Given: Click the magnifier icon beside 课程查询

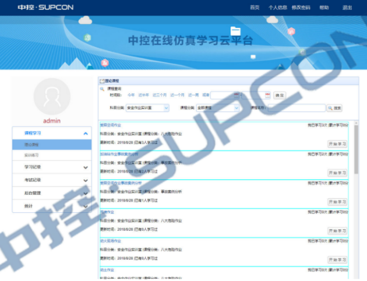Looking at the screenshot, I should 102,89.
